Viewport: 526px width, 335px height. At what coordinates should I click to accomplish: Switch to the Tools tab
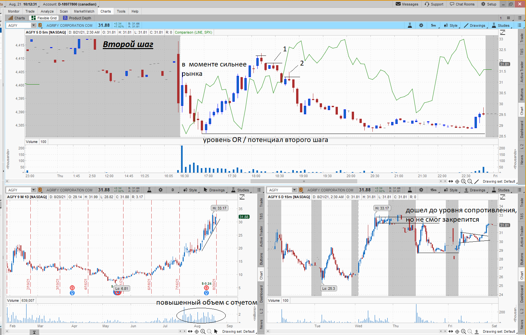click(x=121, y=11)
